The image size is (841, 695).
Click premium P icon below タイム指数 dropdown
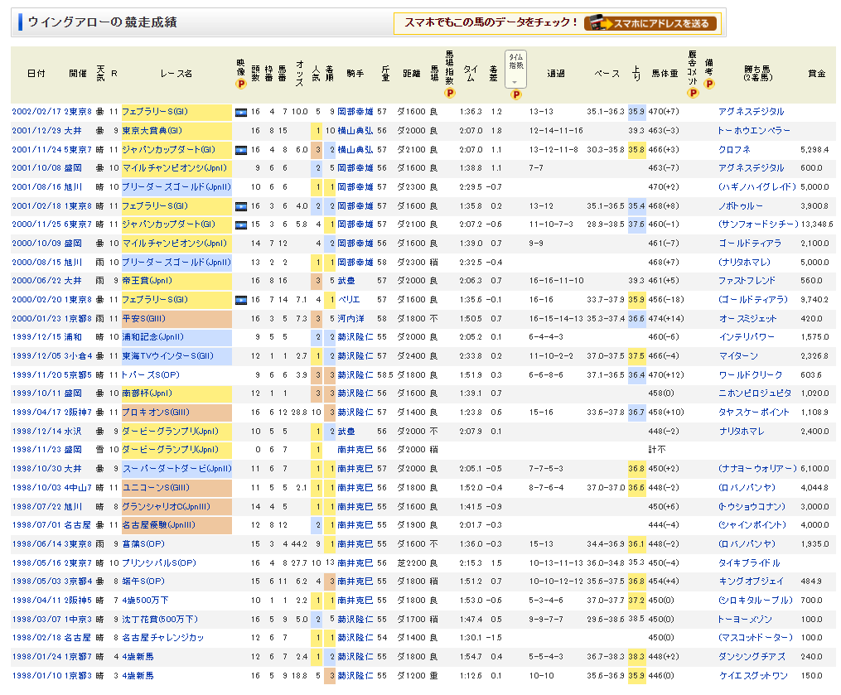coord(515,94)
